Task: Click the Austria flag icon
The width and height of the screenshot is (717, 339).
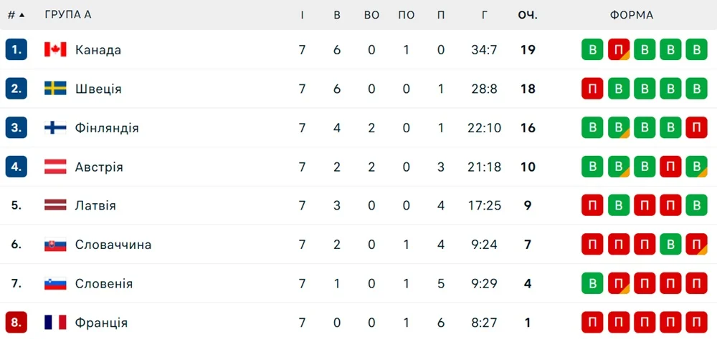Action: 55,167
